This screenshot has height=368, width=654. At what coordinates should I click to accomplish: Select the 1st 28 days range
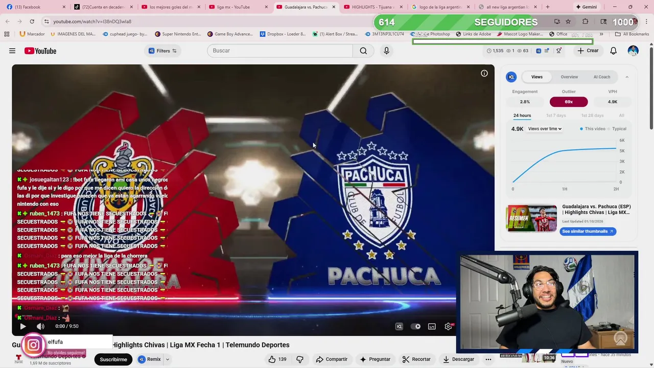[x=592, y=116]
